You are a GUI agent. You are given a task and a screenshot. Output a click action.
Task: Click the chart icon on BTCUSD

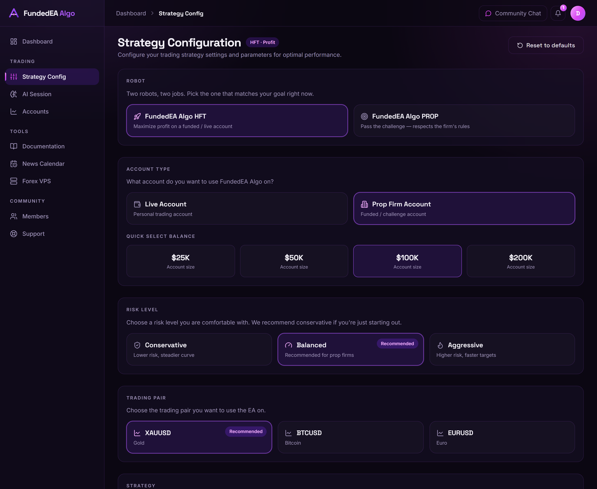click(x=289, y=433)
